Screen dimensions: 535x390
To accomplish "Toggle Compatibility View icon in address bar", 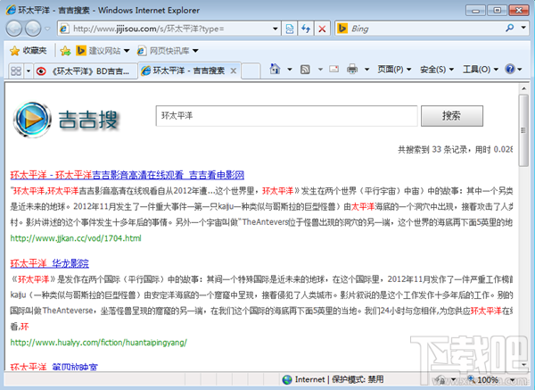I will click(x=289, y=29).
